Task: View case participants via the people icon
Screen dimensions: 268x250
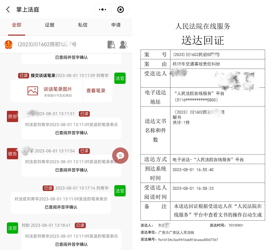Action: tap(123, 45)
